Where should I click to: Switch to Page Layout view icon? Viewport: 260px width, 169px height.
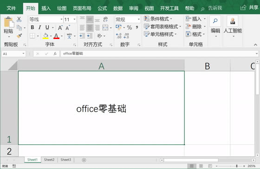201,166
